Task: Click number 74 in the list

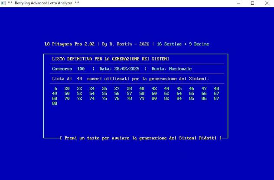Action: (92, 98)
